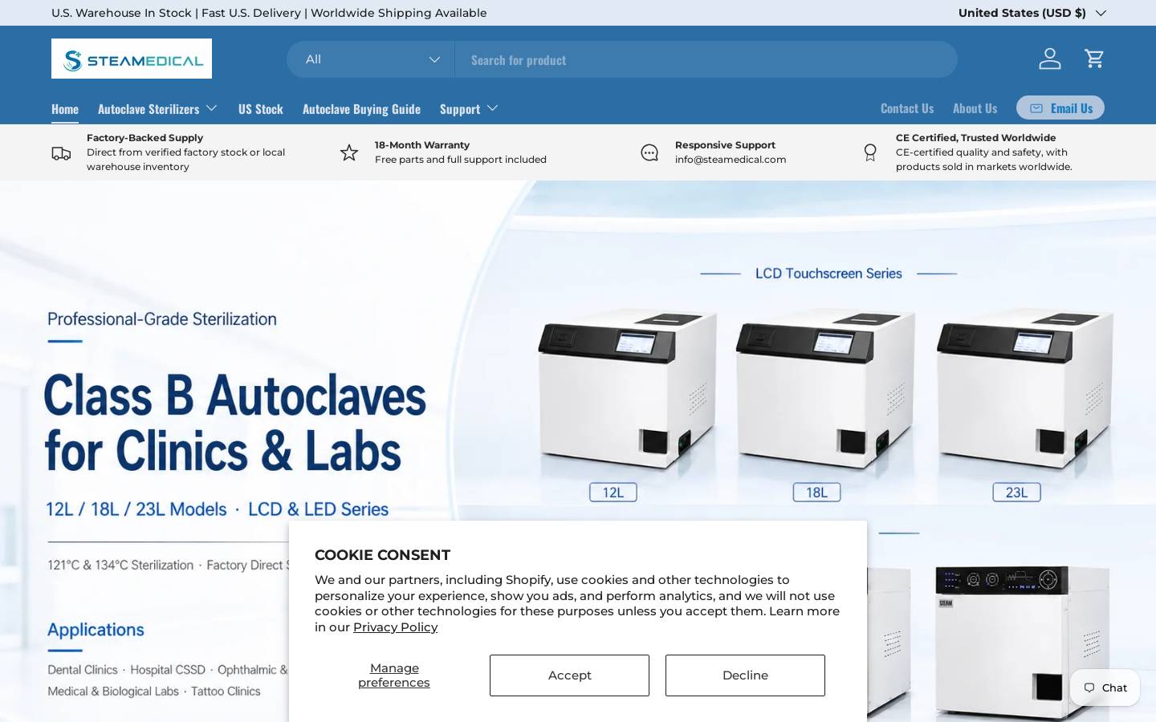Click the 18L label badge

pos(817,493)
